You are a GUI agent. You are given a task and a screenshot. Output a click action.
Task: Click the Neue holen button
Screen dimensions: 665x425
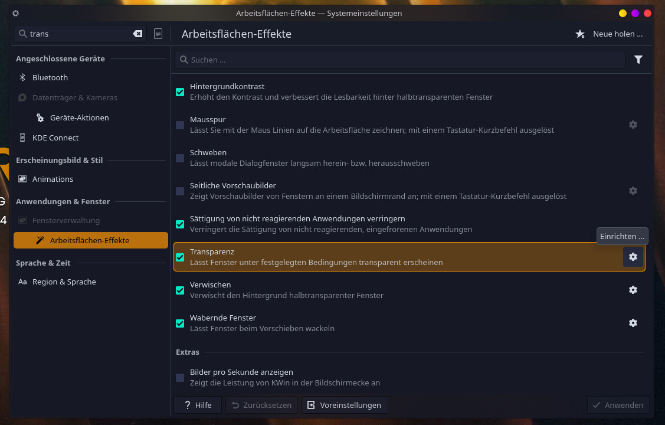610,34
